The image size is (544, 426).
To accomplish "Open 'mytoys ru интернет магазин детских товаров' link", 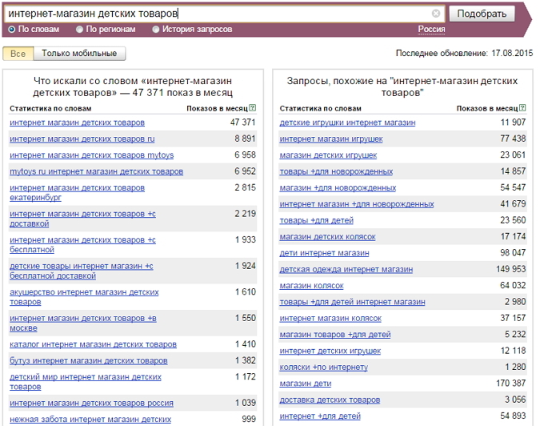I will point(97,171).
